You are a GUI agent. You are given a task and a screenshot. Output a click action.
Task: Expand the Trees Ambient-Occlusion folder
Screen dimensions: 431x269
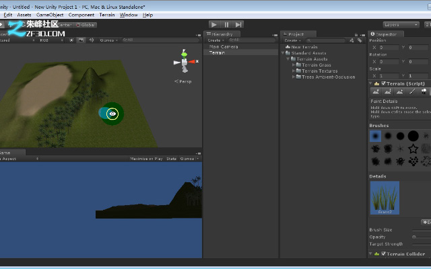(x=294, y=77)
